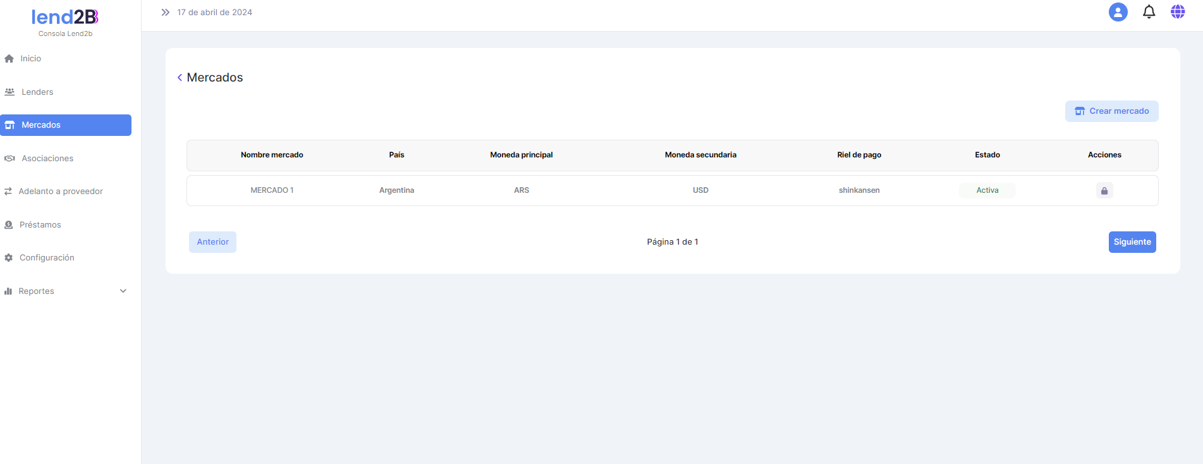Go to Préstamos in sidebar
The height and width of the screenshot is (464, 1203).
pos(40,225)
